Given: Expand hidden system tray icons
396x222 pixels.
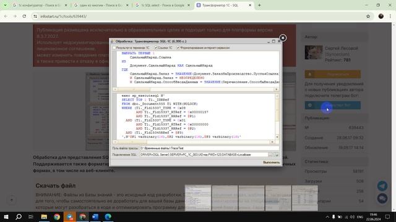Looking at the screenshot, I should coord(327,216).
